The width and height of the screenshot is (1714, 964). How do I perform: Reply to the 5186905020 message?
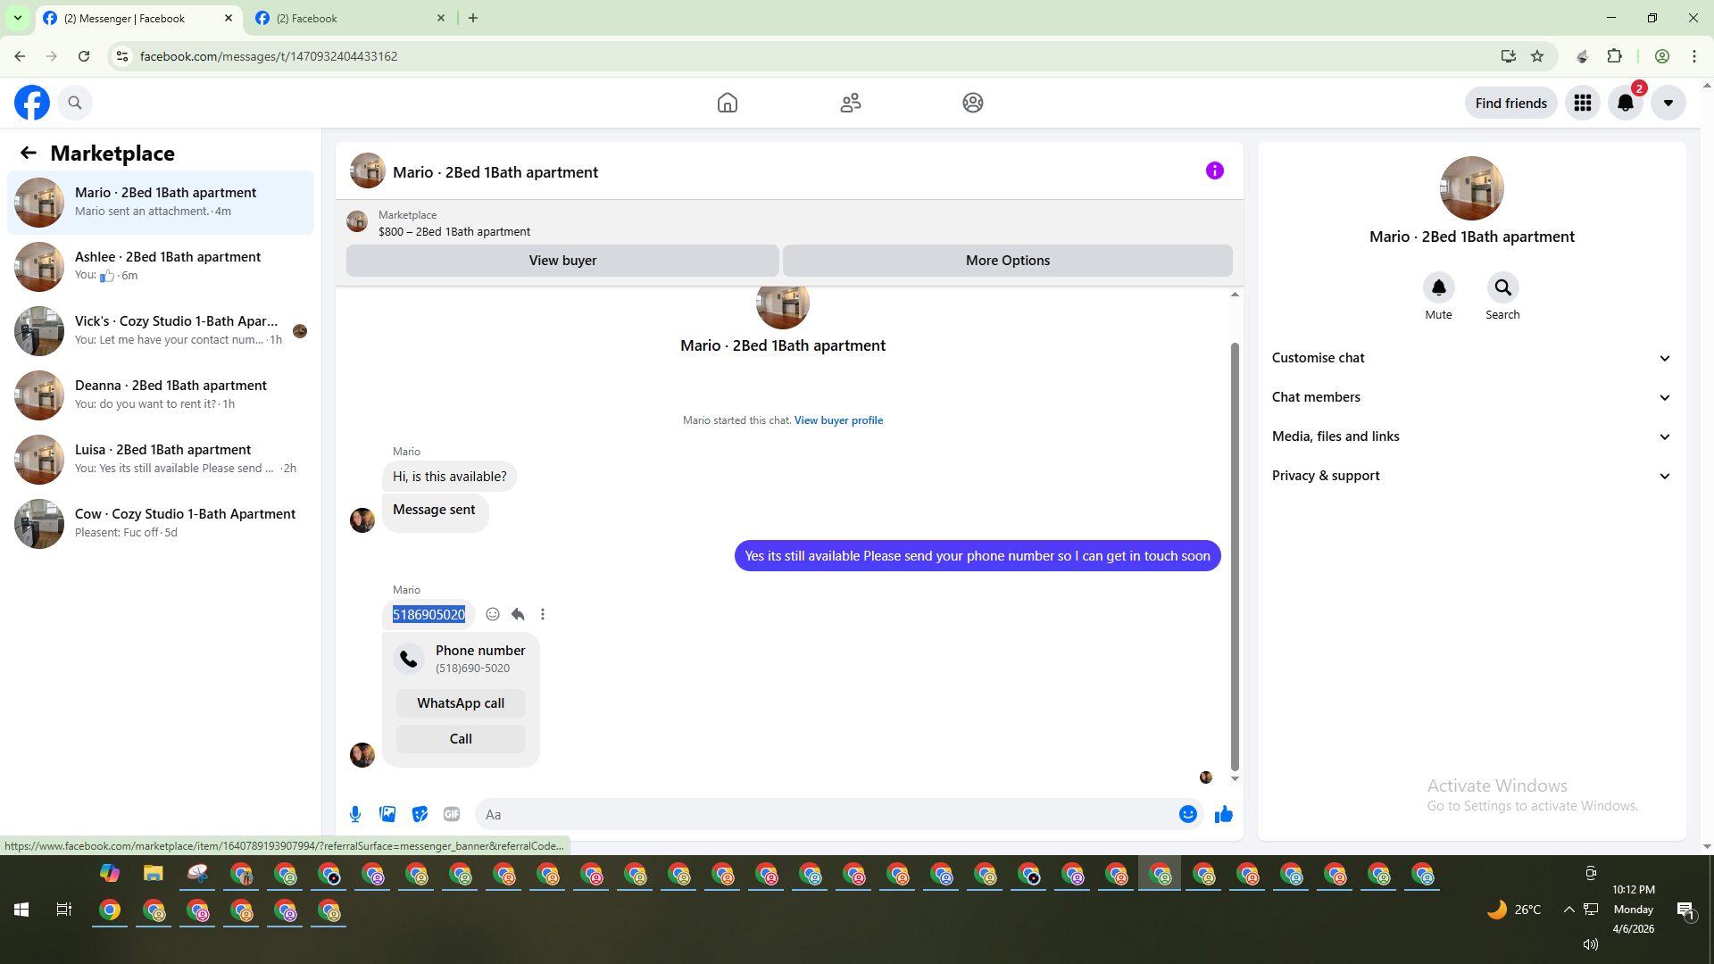click(x=518, y=614)
